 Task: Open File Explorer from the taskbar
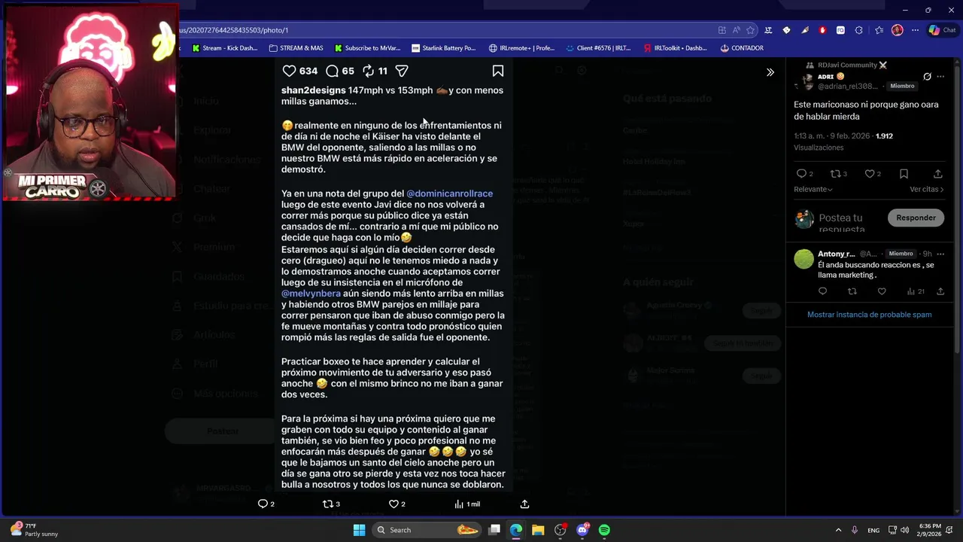(x=538, y=530)
